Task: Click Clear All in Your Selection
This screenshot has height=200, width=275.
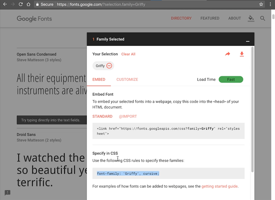Action: (128, 54)
